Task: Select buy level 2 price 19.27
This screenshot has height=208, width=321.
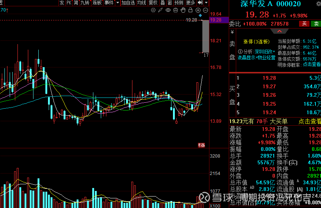Action: tap(269, 86)
